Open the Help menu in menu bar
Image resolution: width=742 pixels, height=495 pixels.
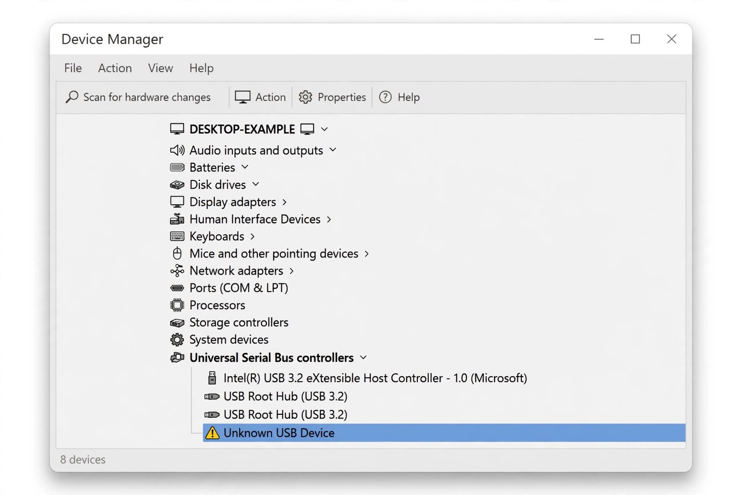coord(201,68)
